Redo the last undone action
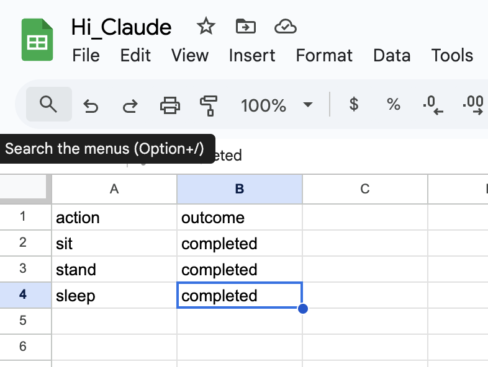Viewport: 488px width, 367px height. (x=129, y=105)
